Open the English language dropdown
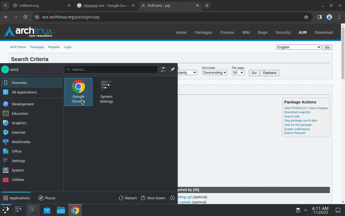 (x=299, y=47)
